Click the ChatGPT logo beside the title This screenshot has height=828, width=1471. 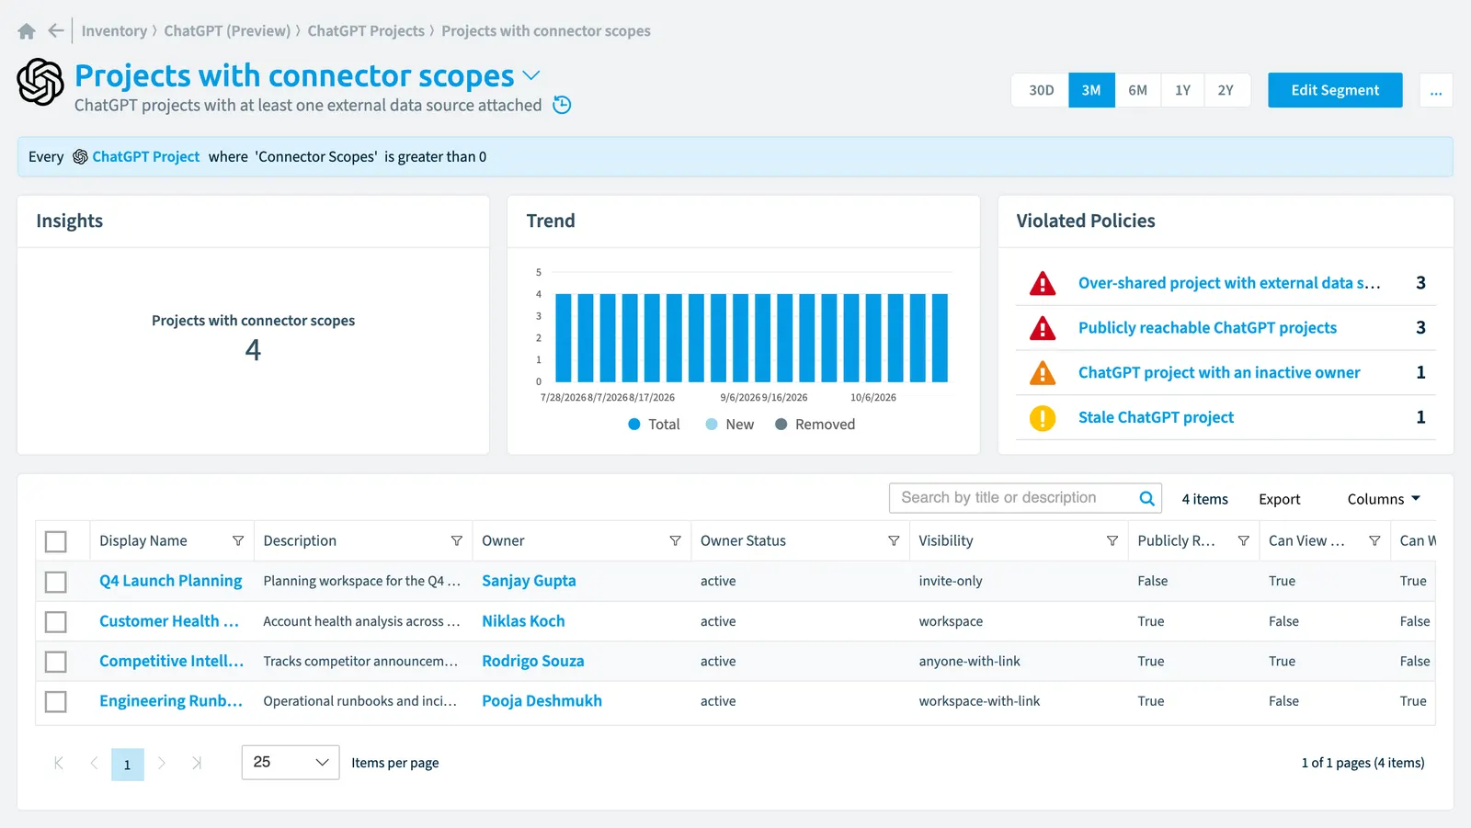[x=40, y=82]
